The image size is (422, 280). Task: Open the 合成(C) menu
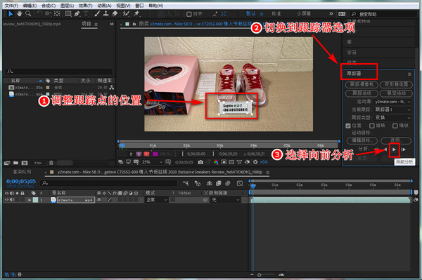coord(49,6)
